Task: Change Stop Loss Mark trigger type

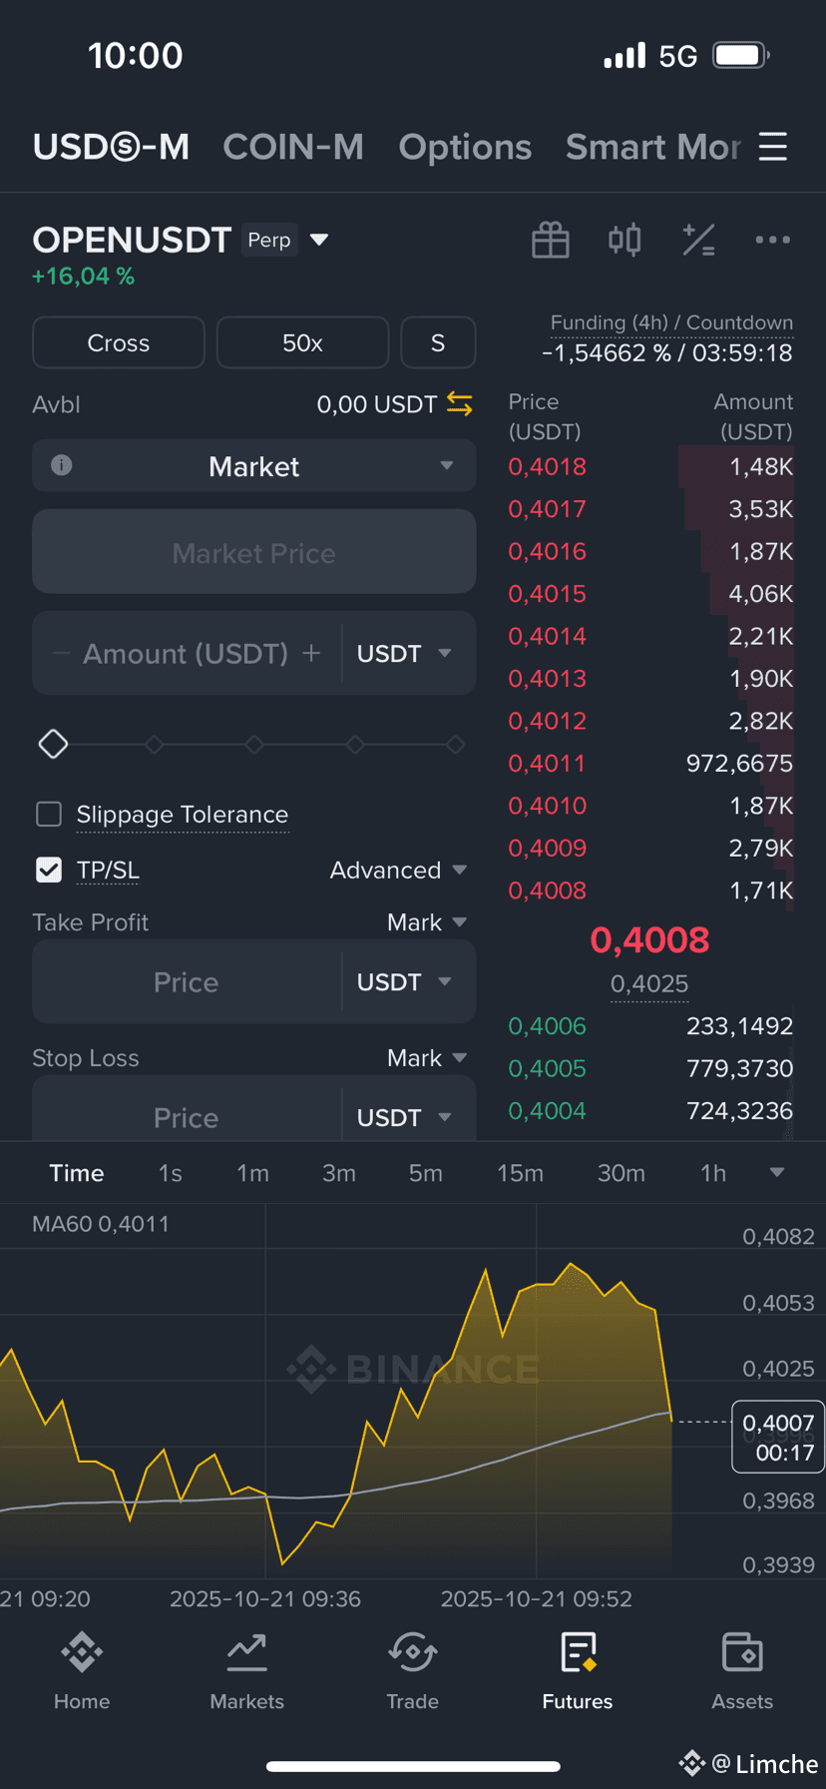Action: pyautogui.click(x=427, y=1058)
